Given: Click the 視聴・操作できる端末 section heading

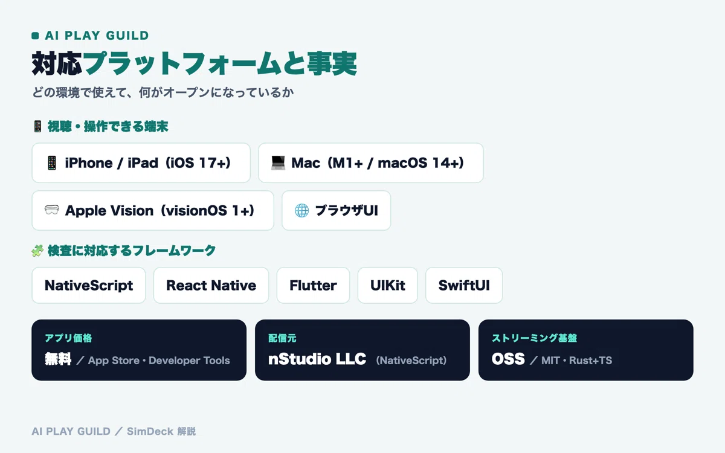Looking at the screenshot, I should click(108, 127).
